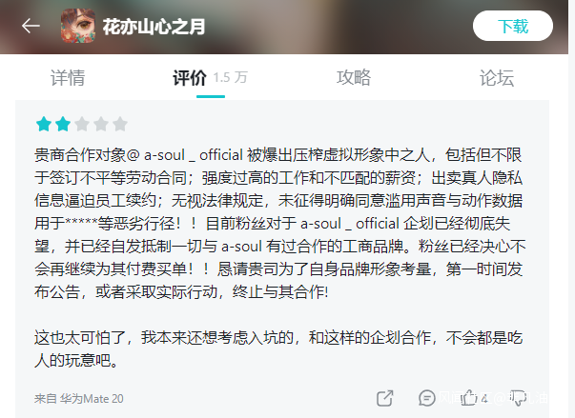Open comments with the speech bubble icon
The height and width of the screenshot is (418, 575).
tap(427, 398)
